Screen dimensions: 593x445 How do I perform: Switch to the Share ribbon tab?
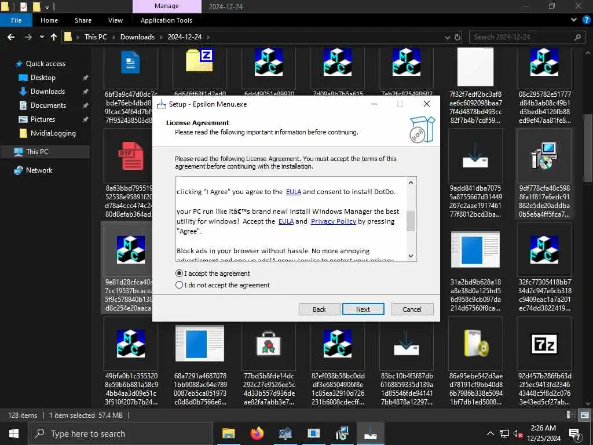pos(83,20)
